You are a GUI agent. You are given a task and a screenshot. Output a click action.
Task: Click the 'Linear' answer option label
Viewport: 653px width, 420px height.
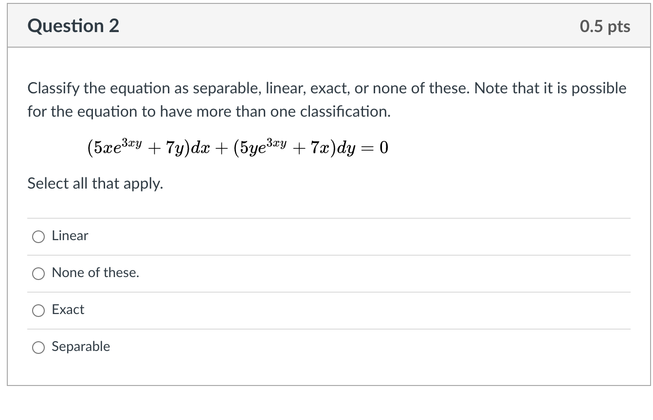pos(70,236)
